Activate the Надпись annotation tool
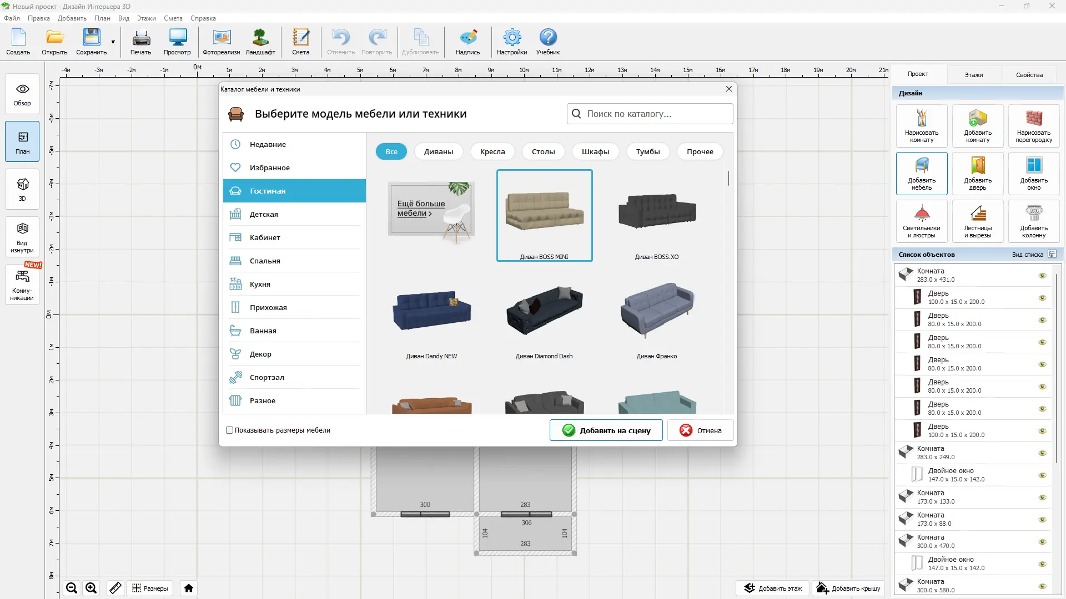 point(468,42)
